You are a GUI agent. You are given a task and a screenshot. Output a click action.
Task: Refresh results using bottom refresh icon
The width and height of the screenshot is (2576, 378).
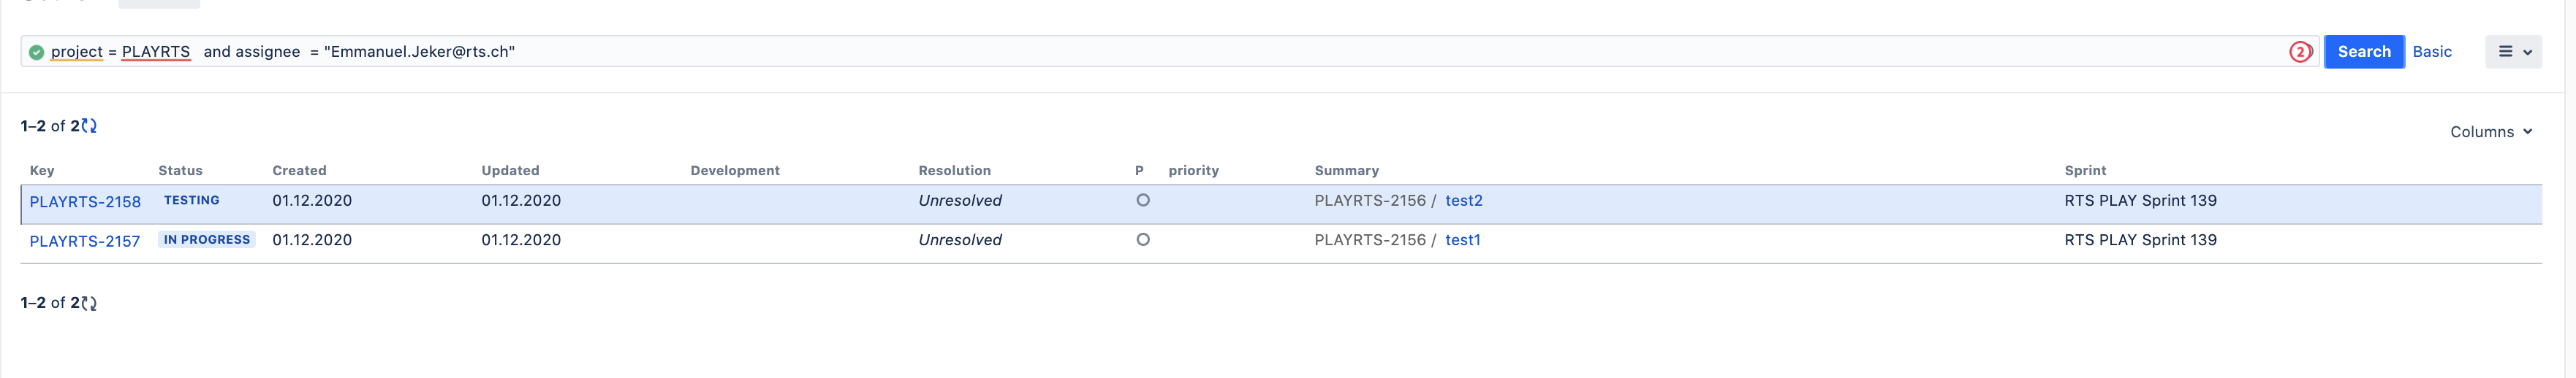tap(89, 303)
